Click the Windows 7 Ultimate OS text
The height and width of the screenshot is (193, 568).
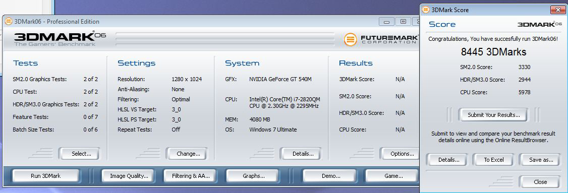pos(273,130)
